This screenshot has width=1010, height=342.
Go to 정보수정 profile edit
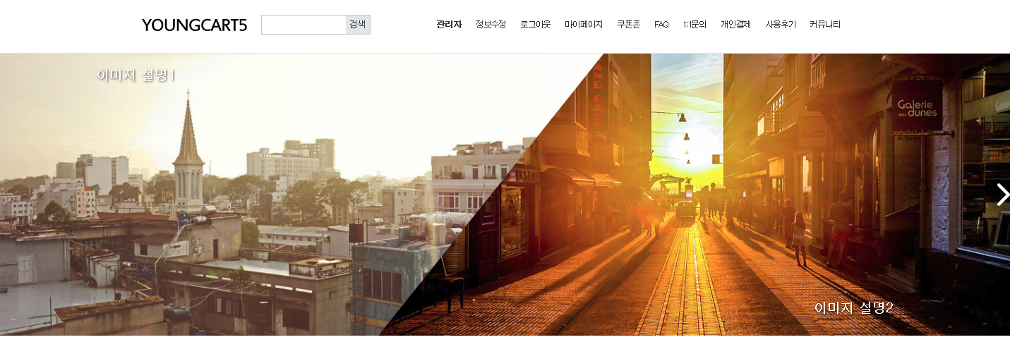pyautogui.click(x=491, y=25)
